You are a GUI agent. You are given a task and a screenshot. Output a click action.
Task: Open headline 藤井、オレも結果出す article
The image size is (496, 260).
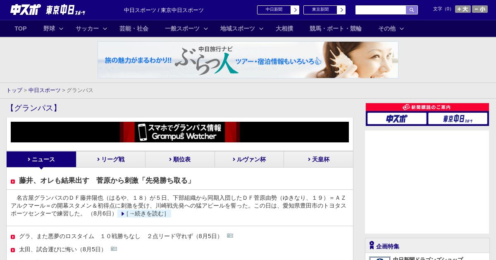point(106,181)
